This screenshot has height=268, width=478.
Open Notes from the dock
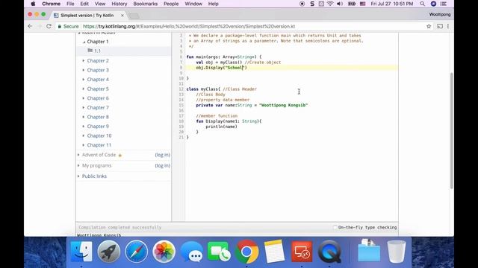[274, 252]
